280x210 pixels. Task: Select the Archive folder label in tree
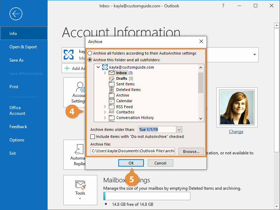pos(123,95)
